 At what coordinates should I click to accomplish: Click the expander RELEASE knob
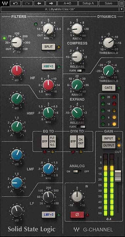(77, 113)
